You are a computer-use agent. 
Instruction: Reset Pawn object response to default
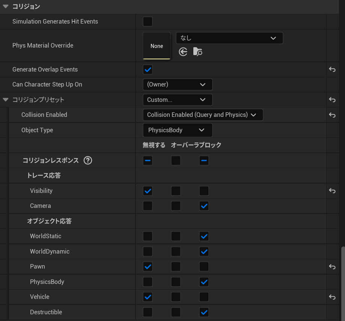coord(332,267)
